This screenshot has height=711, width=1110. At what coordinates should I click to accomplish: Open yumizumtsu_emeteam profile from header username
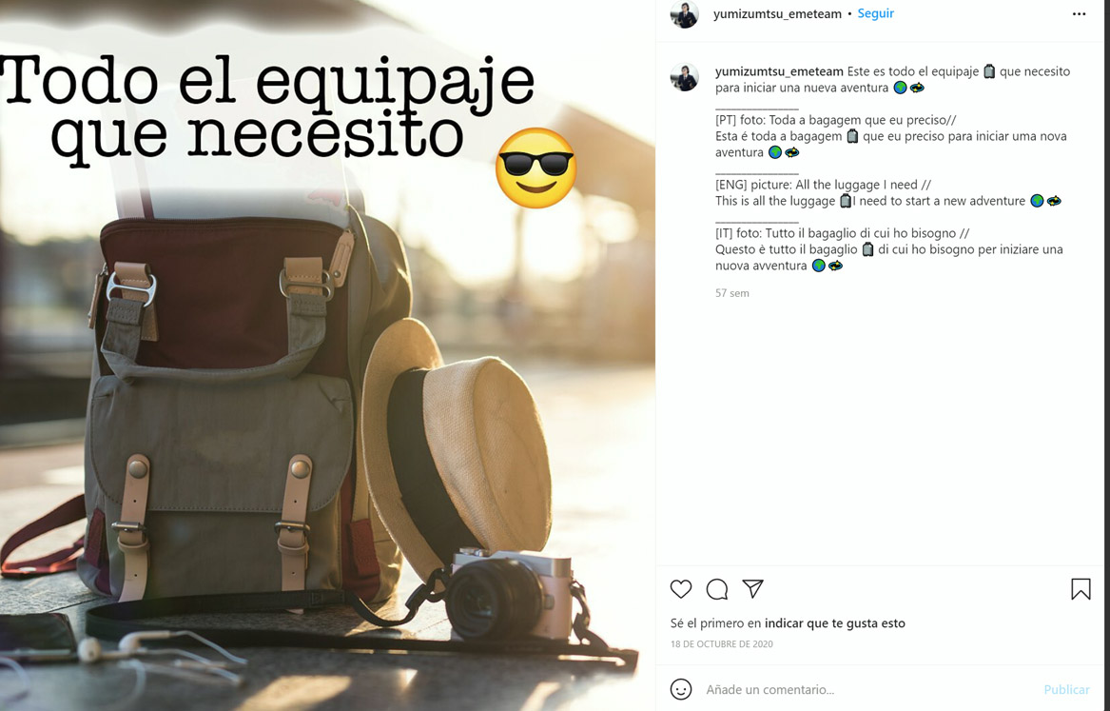[777, 13]
